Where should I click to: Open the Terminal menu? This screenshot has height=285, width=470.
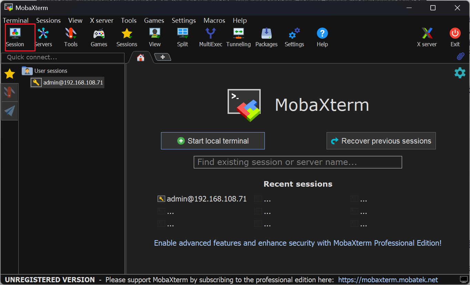[x=16, y=20]
